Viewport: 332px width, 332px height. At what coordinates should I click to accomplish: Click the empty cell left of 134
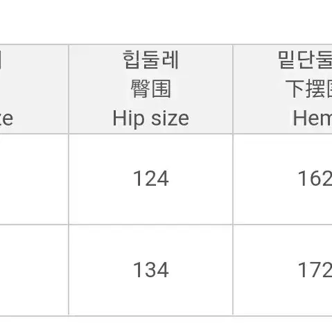point(34,270)
